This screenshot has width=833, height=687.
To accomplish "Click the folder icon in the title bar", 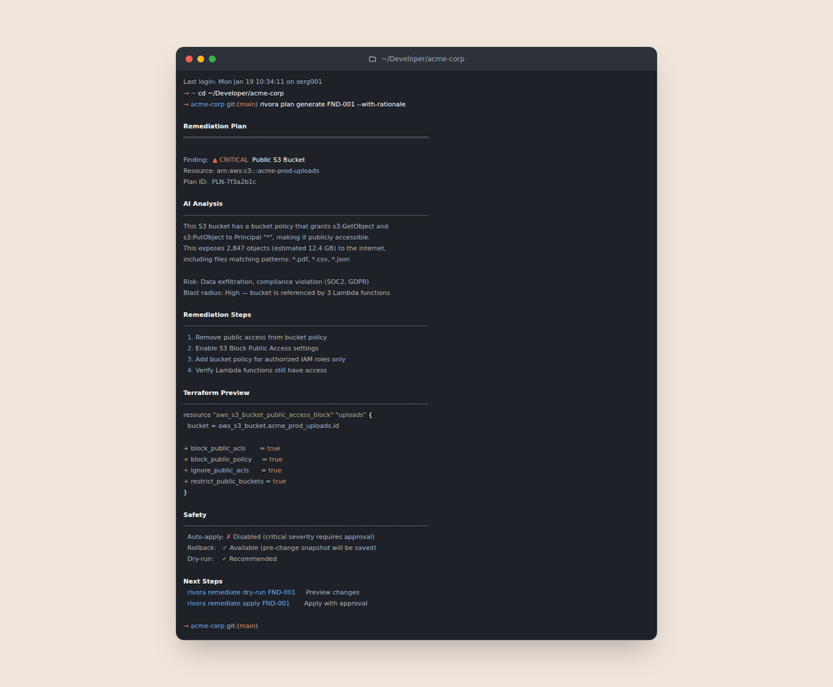I will click(372, 59).
